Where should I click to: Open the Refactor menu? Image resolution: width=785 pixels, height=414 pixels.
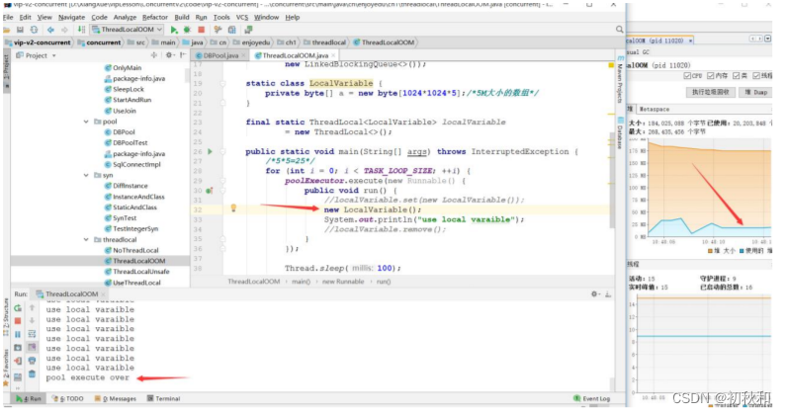(154, 17)
